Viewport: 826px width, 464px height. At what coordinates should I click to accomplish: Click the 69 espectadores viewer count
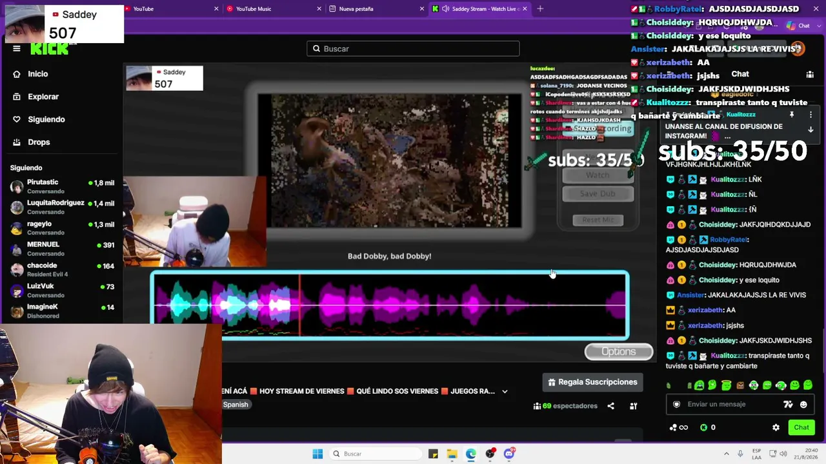coord(565,406)
